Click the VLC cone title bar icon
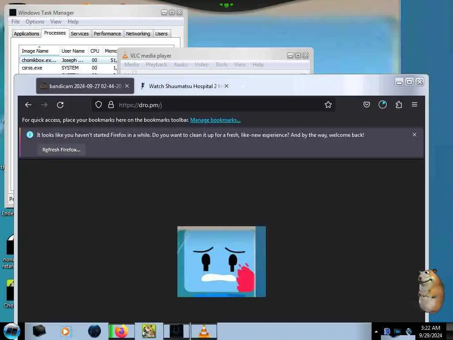Image resolution: width=453 pixels, height=340 pixels. (125, 55)
